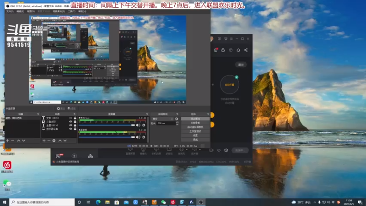The image size is (366, 206).
Task: Pop out the Audio Mixer dock with its header icon
Action: [x=147, y=114]
